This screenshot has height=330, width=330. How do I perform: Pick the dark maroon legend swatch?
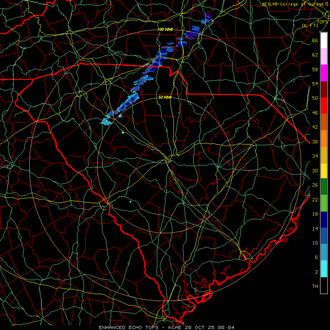(x=324, y=89)
